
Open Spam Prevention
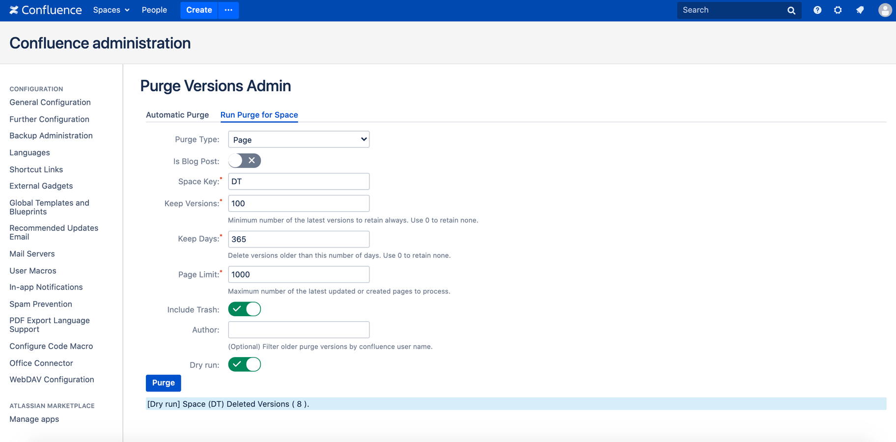coord(41,304)
